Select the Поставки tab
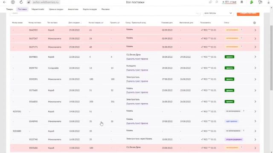This screenshot has width=273, height=153. pos(22,9)
